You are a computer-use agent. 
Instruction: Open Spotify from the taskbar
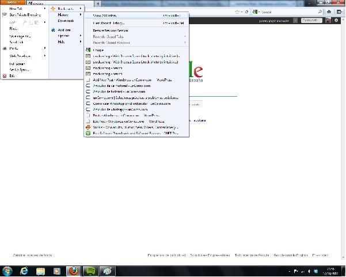(x=90, y=271)
